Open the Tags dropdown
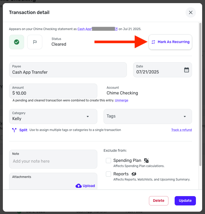The height and width of the screenshot is (214, 205). tap(148, 116)
